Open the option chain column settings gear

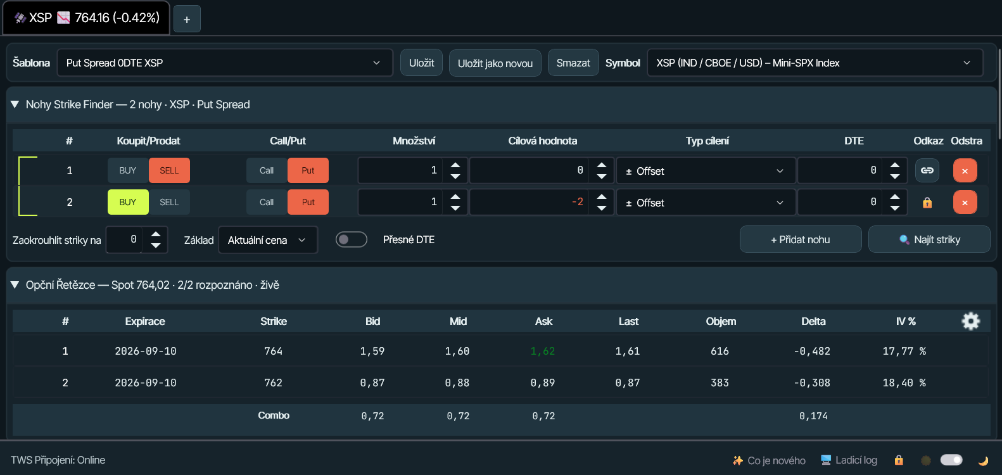coord(971,321)
